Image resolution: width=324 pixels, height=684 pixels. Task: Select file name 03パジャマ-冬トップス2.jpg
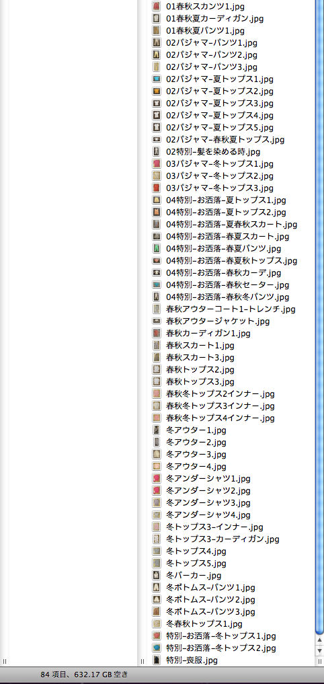220,176
